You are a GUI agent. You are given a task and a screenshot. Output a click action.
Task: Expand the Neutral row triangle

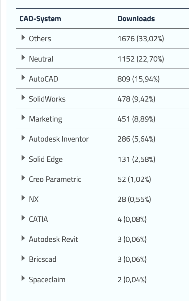[23, 58]
